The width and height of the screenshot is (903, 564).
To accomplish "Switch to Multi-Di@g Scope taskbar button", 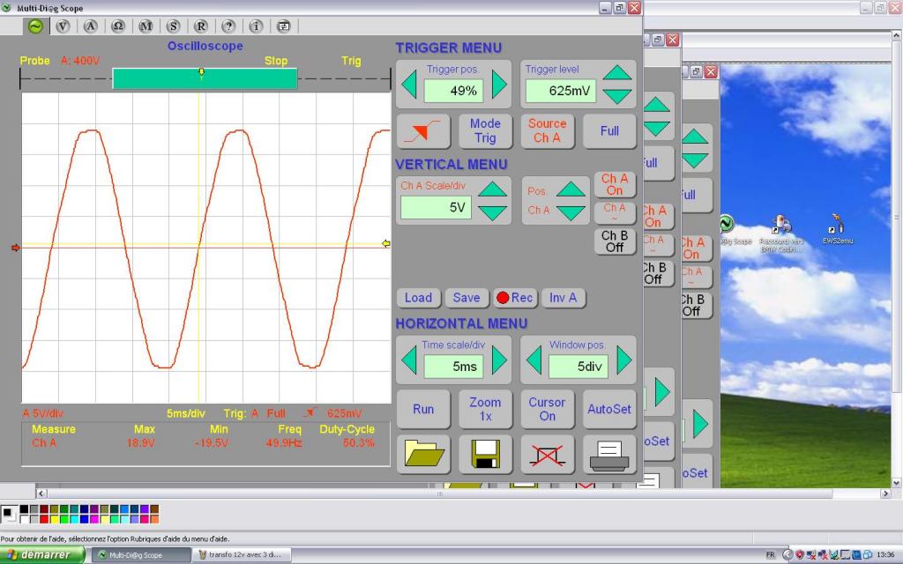I will pos(140,555).
